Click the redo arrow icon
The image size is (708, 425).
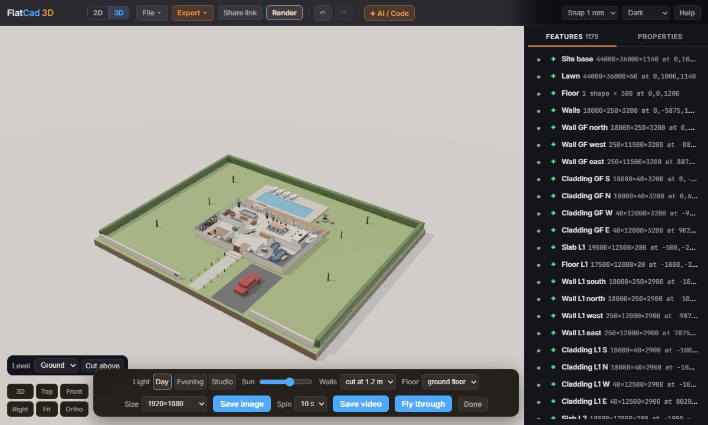coord(344,13)
